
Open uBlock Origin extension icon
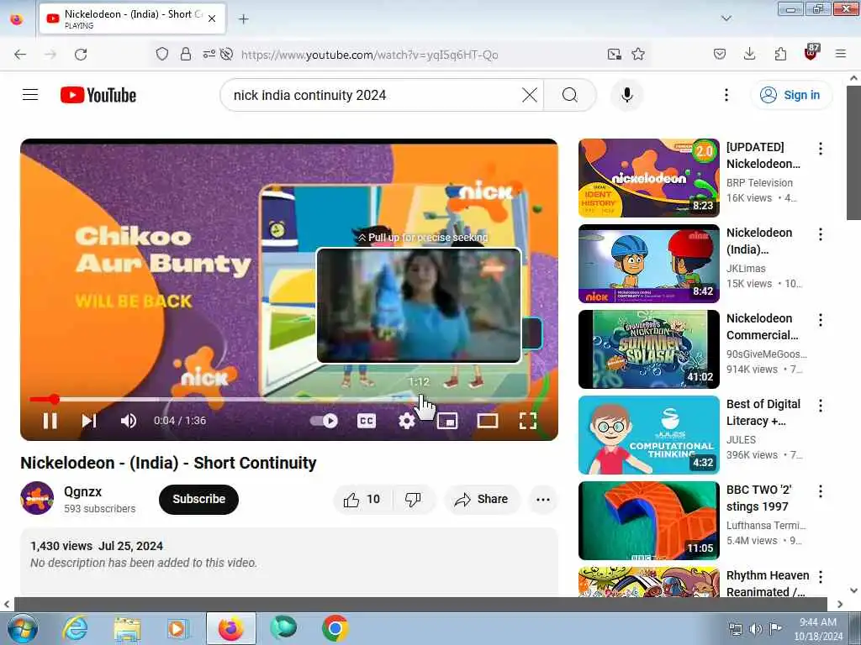[811, 52]
